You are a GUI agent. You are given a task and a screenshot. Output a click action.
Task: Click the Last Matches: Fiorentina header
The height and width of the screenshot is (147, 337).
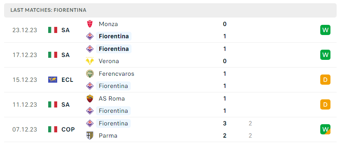(x=48, y=10)
